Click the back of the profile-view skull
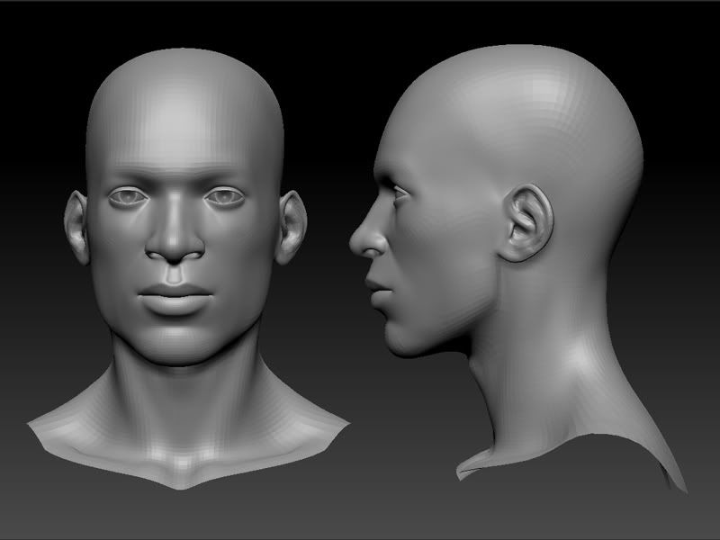The width and height of the screenshot is (720, 540). [x=621, y=153]
